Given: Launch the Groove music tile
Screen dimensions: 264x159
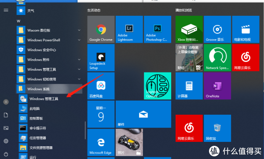Looking at the screenshot, I should [217, 29].
